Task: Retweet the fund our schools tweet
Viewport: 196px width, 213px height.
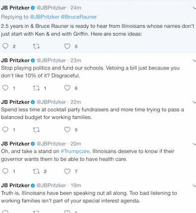Action: point(36,88)
